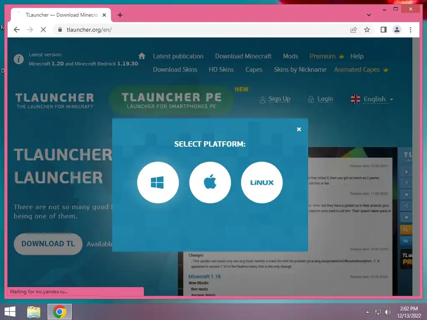Image resolution: width=427 pixels, height=320 pixels.
Task: Go to TLauncher home icon
Action: click(142, 56)
